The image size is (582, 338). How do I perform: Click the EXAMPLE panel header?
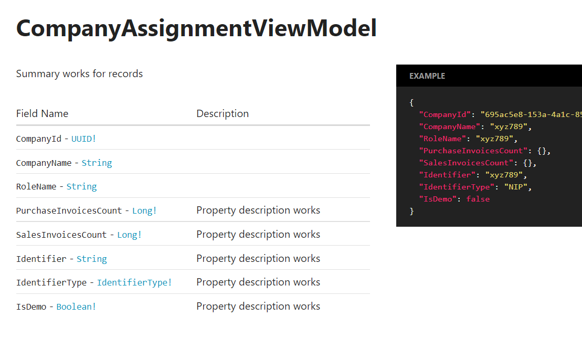click(x=427, y=76)
